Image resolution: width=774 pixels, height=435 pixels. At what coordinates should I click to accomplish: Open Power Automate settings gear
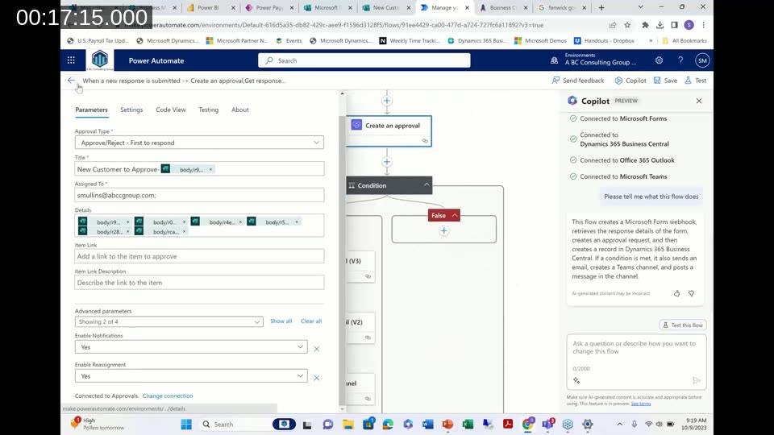pyautogui.click(x=659, y=60)
